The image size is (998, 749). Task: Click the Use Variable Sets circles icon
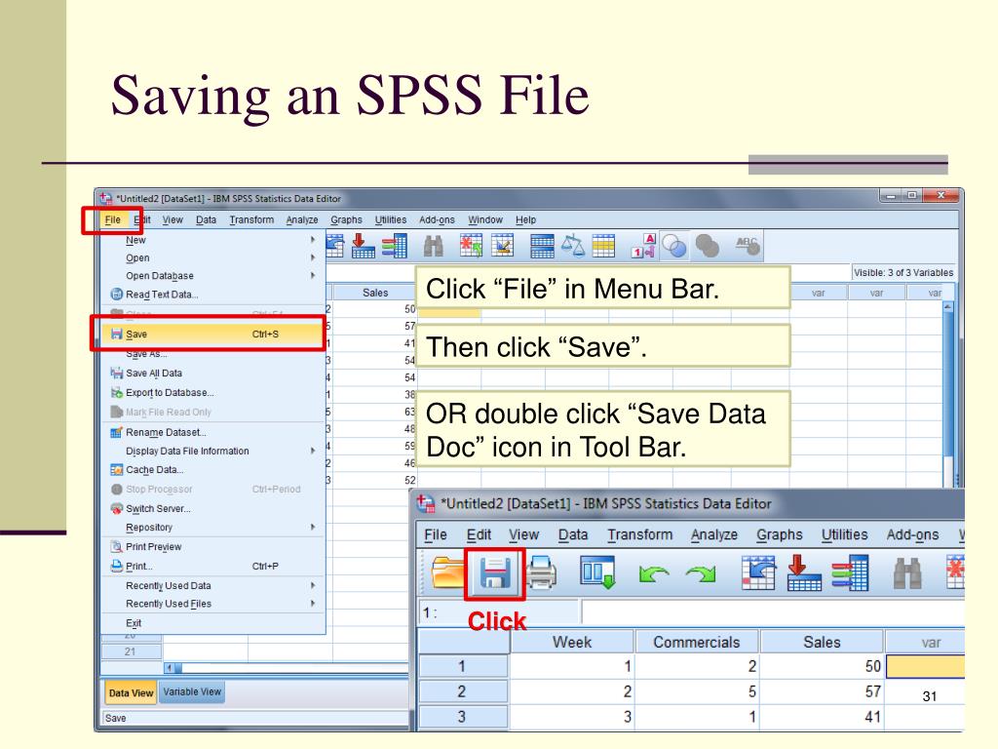click(x=674, y=246)
